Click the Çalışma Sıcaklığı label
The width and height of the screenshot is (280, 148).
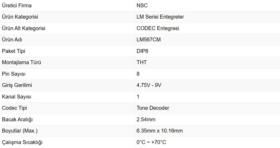22,142
